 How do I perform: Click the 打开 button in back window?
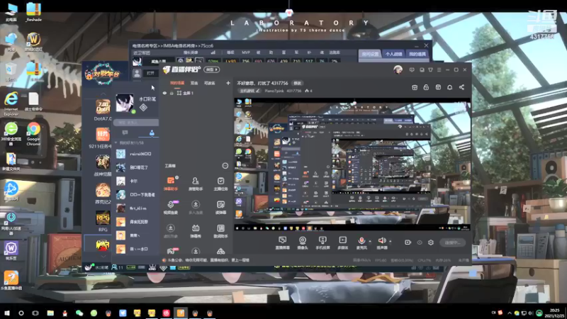point(150,73)
